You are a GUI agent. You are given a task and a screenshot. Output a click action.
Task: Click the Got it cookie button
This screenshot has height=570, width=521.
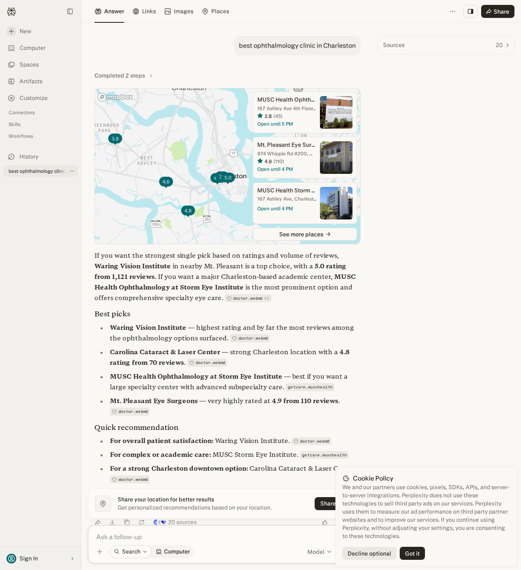pyautogui.click(x=412, y=553)
